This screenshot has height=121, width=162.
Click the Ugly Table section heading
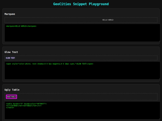click(x=12, y=90)
